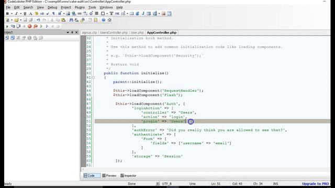Click first icon in Project panel toolbar
335x188 pixels.
tap(7, 38)
